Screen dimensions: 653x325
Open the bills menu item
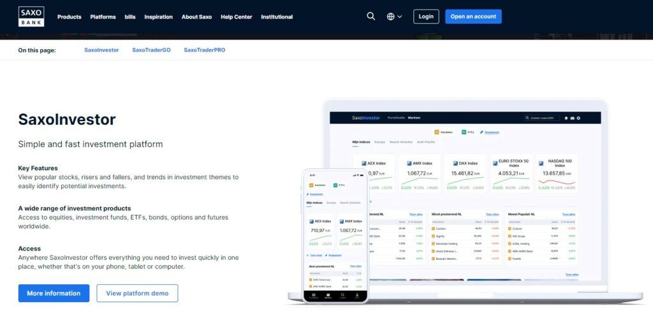point(130,17)
